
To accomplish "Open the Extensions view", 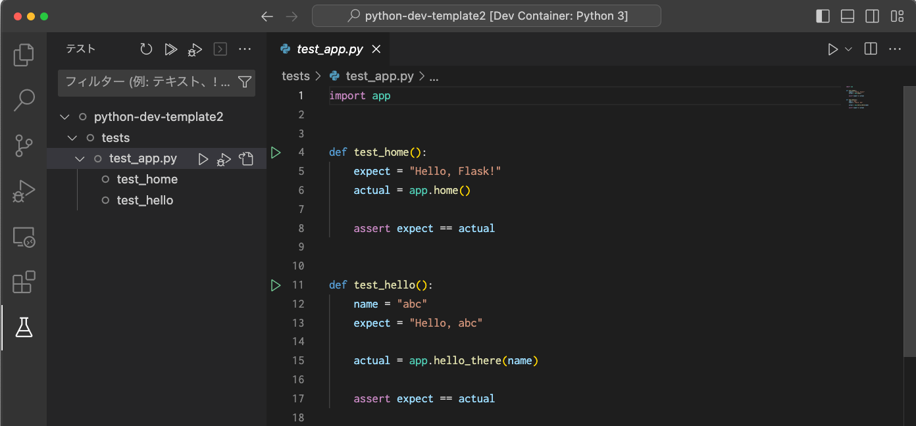I will point(24,282).
